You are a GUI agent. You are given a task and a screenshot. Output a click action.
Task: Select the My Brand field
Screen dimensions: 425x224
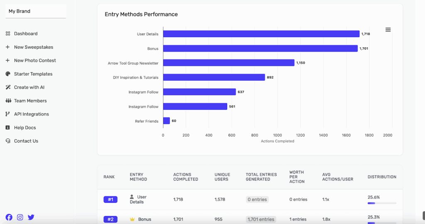(x=36, y=11)
